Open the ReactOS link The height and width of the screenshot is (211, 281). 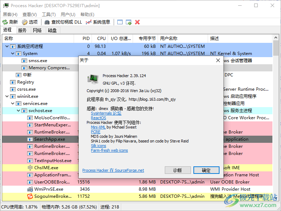[98, 118]
